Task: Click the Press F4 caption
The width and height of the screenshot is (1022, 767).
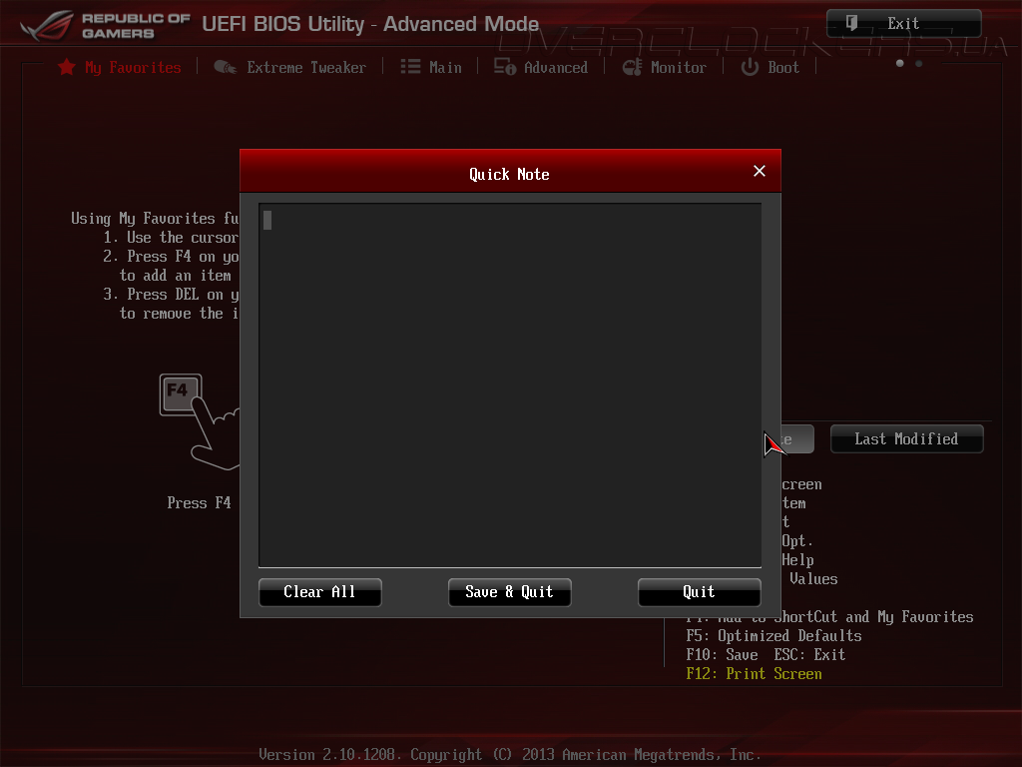Action: 199,503
